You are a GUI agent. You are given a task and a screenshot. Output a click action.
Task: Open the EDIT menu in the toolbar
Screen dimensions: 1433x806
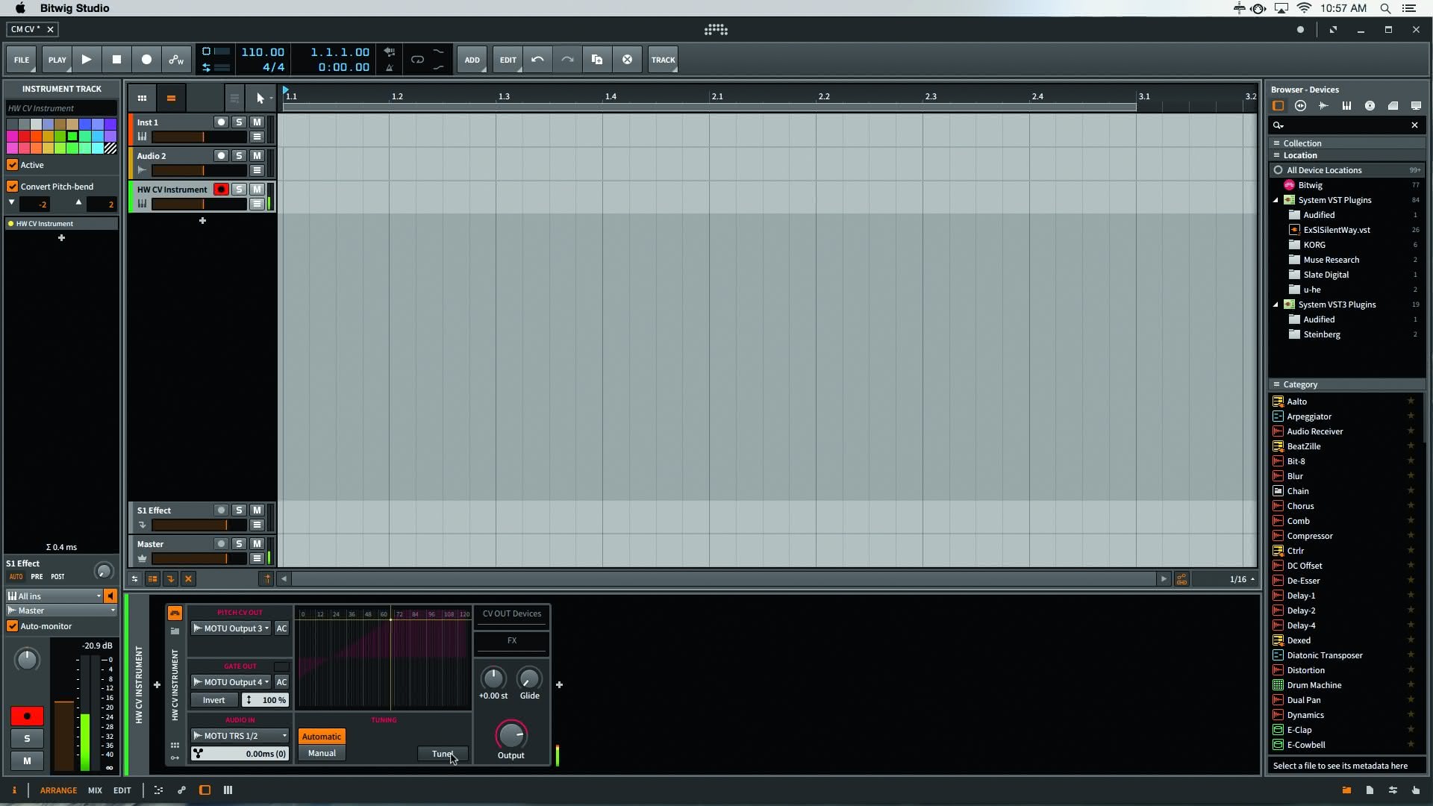click(508, 60)
